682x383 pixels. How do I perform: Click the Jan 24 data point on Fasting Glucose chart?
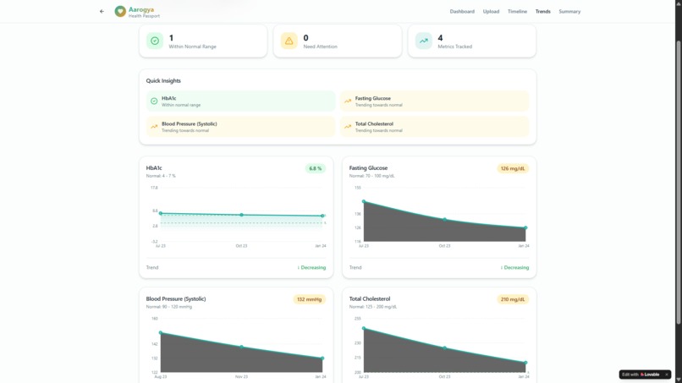[525, 227]
